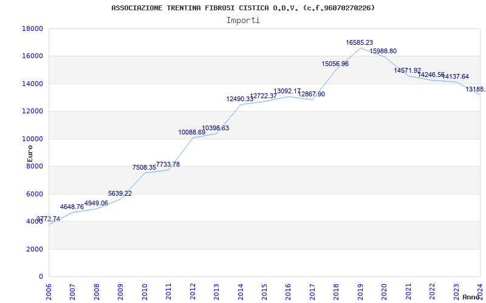
Task: Click the x-axis year 2013
Action: coord(216,291)
